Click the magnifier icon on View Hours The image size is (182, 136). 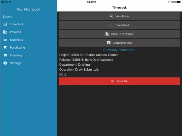[x=111, y=16]
